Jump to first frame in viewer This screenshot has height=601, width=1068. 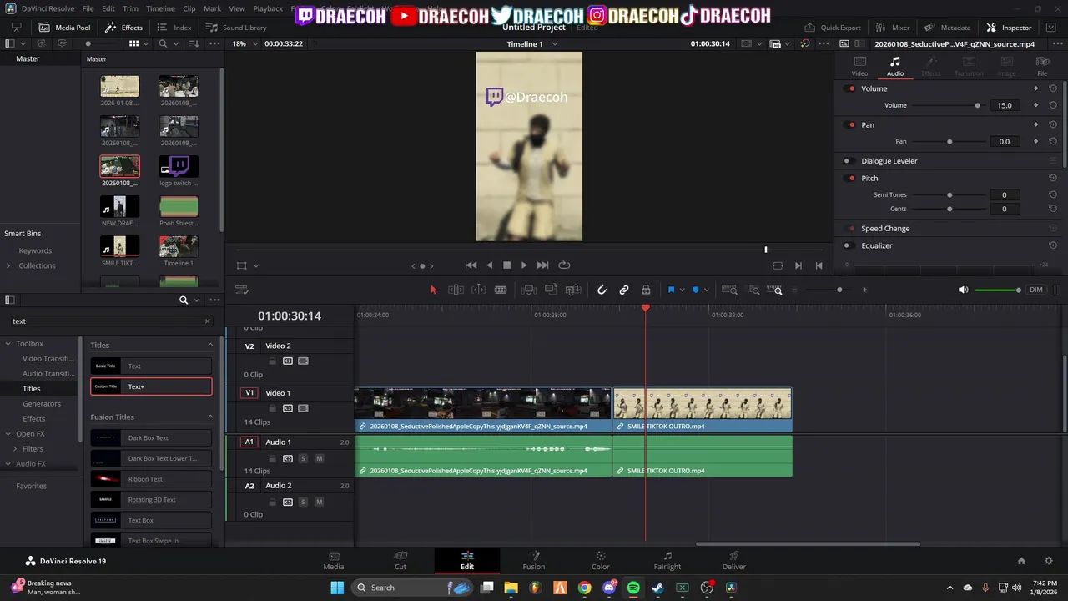tap(471, 265)
